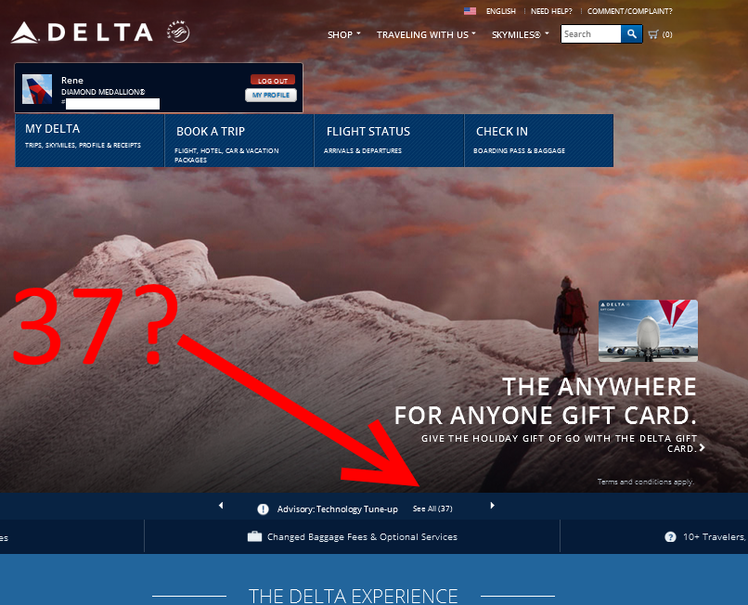Click the Delta logo
Viewport: 748px width, 605px height.
(82, 32)
